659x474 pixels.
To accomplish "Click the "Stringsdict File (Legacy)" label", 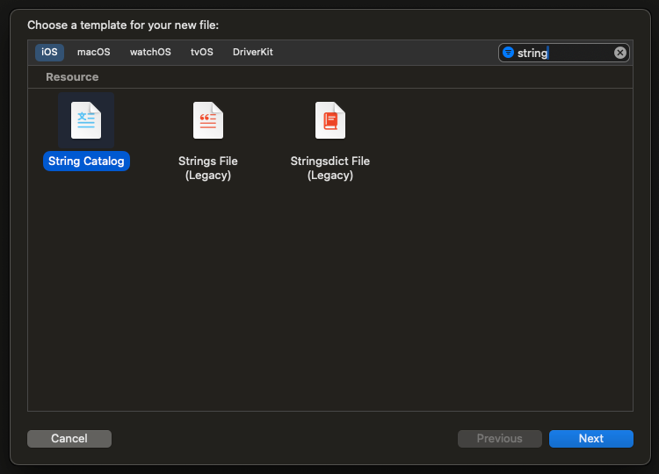I will click(x=330, y=168).
